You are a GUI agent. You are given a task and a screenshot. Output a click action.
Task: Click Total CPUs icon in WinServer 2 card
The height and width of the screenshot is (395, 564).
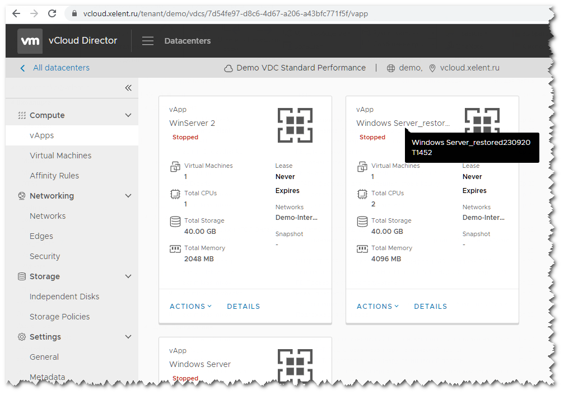click(x=175, y=194)
